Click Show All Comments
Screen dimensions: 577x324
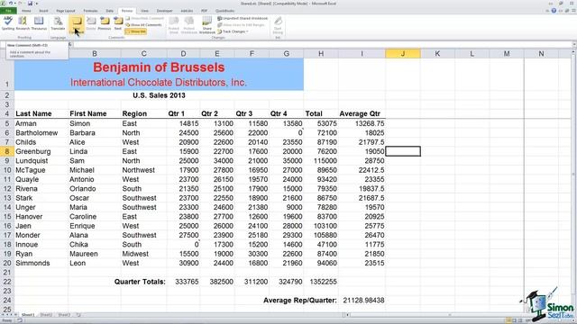143,25
